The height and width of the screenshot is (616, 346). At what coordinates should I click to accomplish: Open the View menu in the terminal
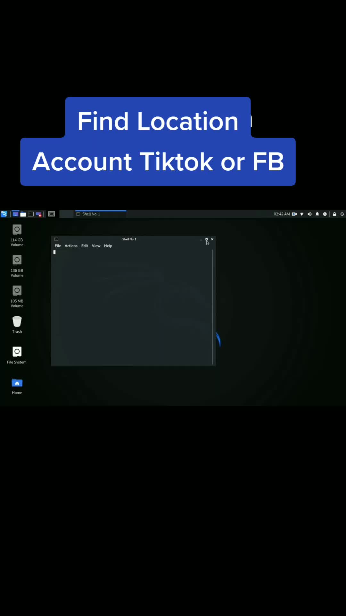coord(96,246)
